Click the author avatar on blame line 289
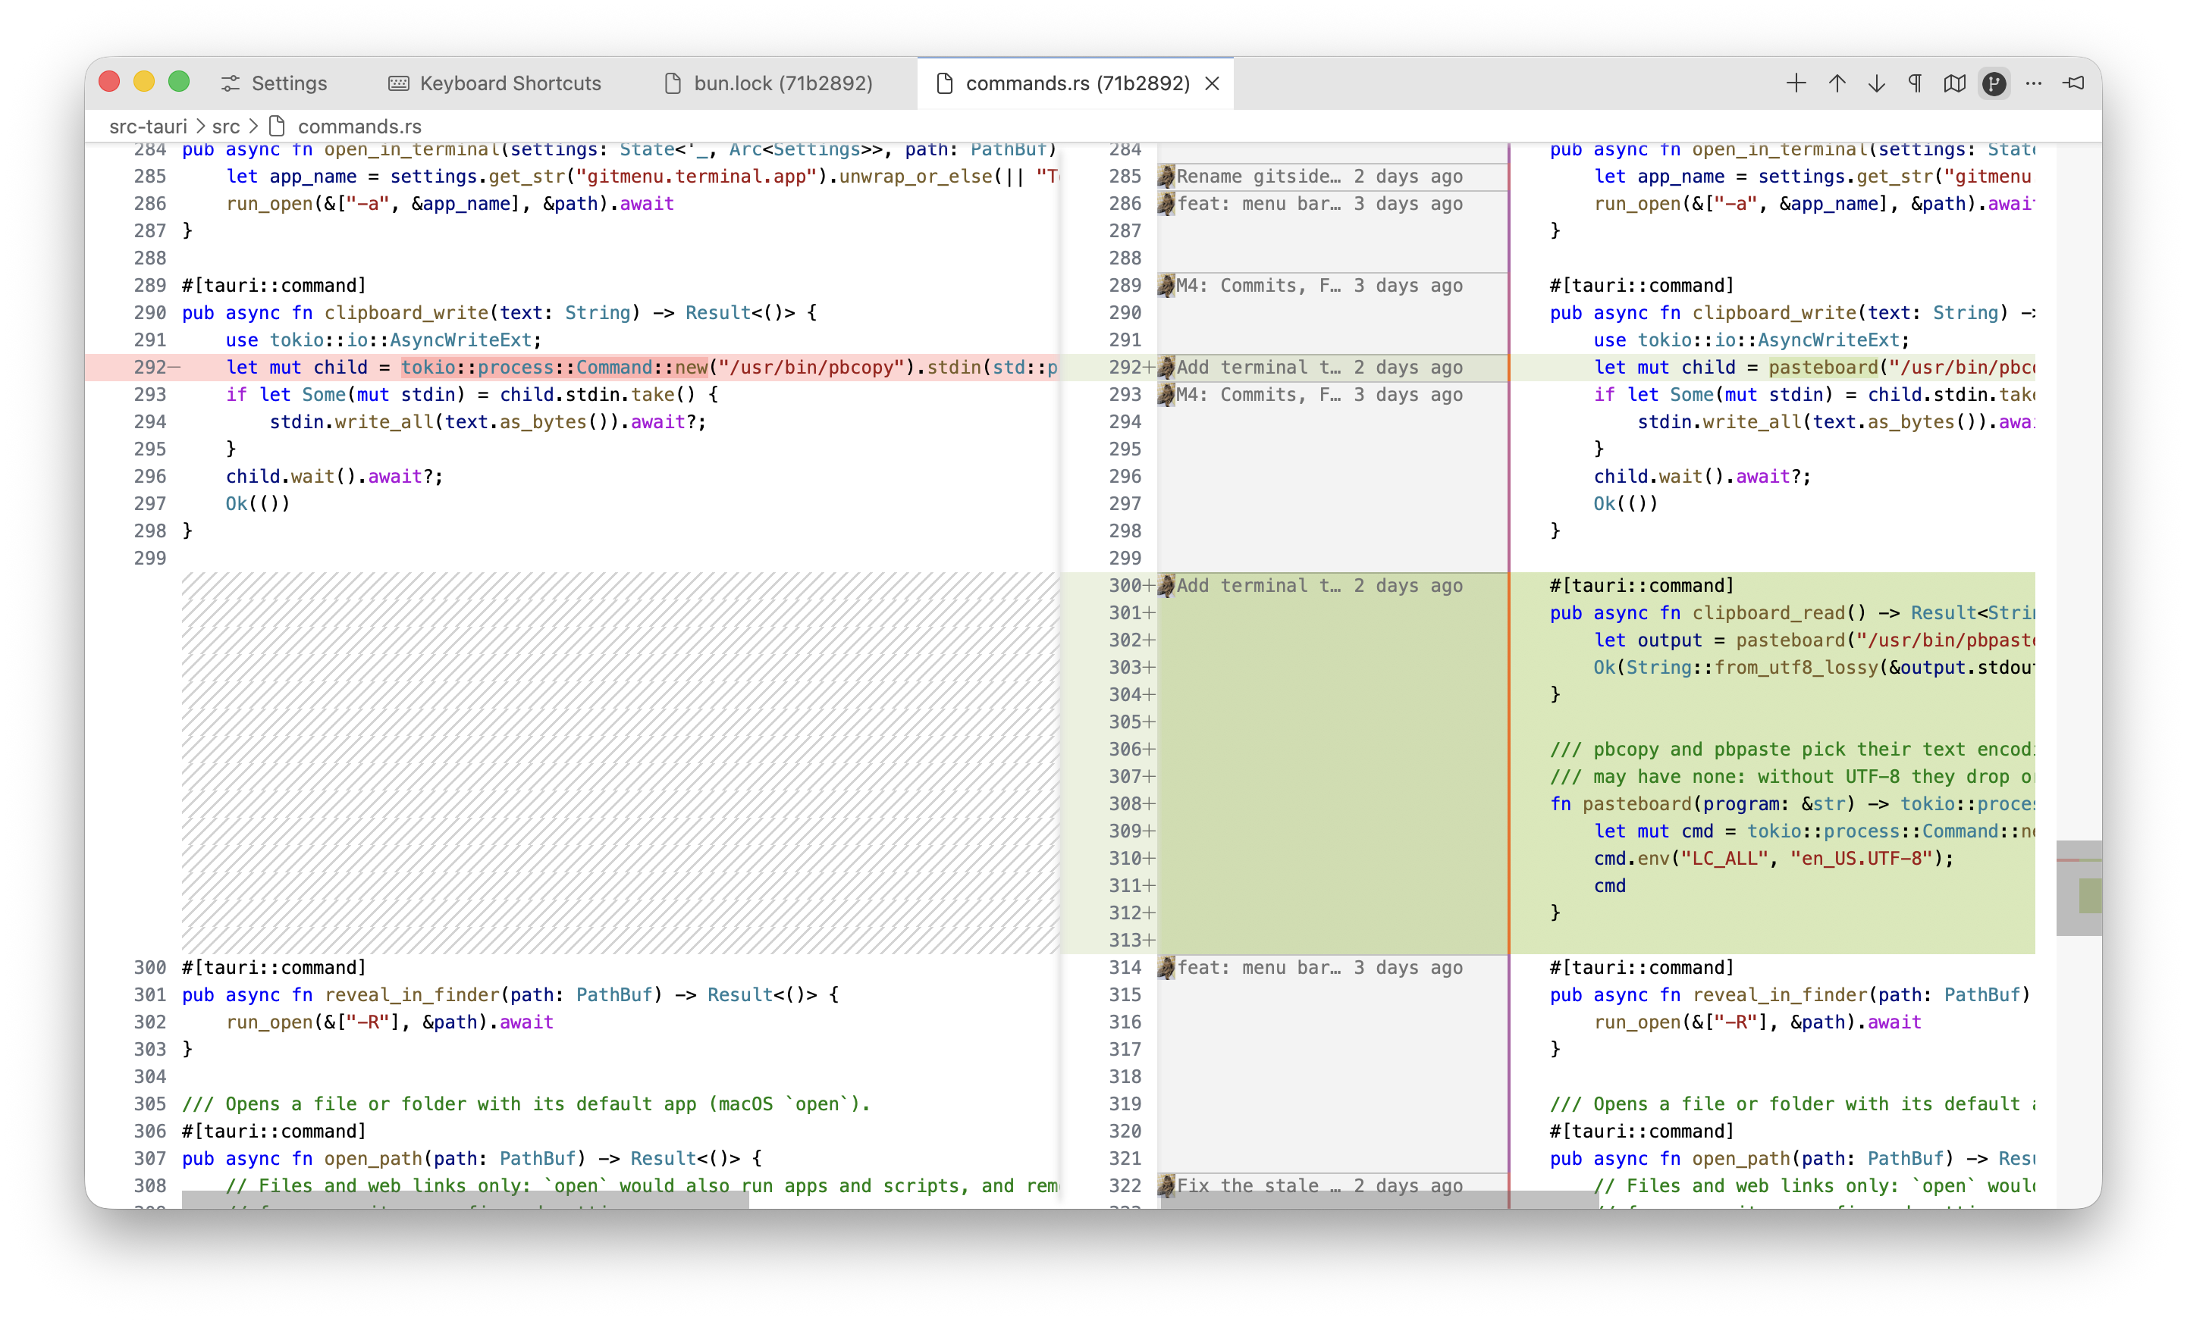This screenshot has width=2187, height=1321. click(1166, 285)
